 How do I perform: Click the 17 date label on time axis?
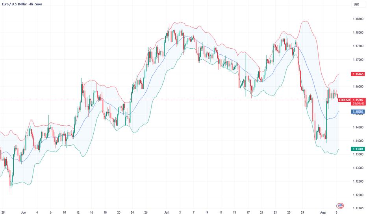(x=248, y=212)
